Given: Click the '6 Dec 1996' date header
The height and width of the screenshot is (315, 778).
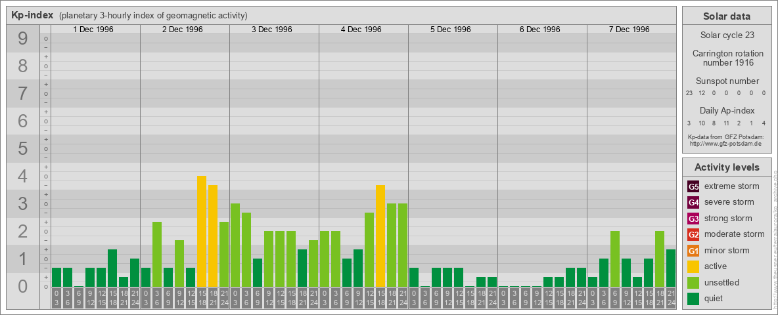Looking at the screenshot, I should pyautogui.click(x=540, y=30).
